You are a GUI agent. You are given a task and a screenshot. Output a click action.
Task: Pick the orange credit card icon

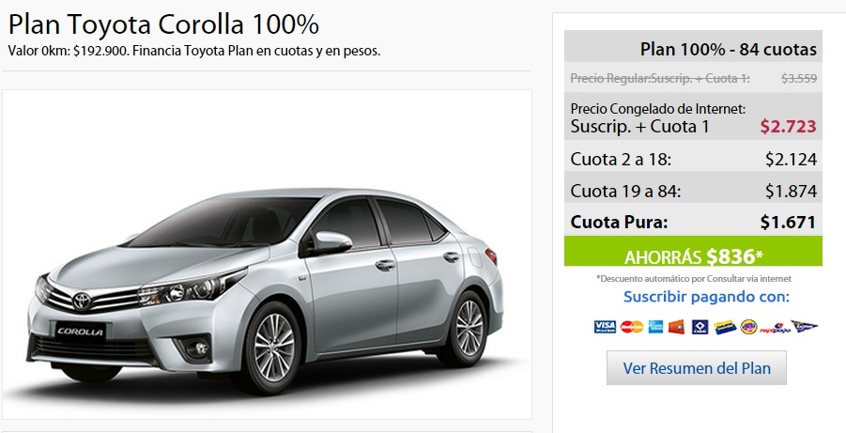pos(676,327)
